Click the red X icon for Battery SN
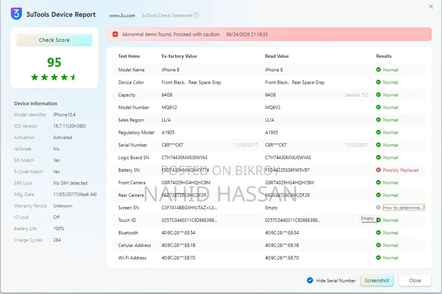 (378, 170)
